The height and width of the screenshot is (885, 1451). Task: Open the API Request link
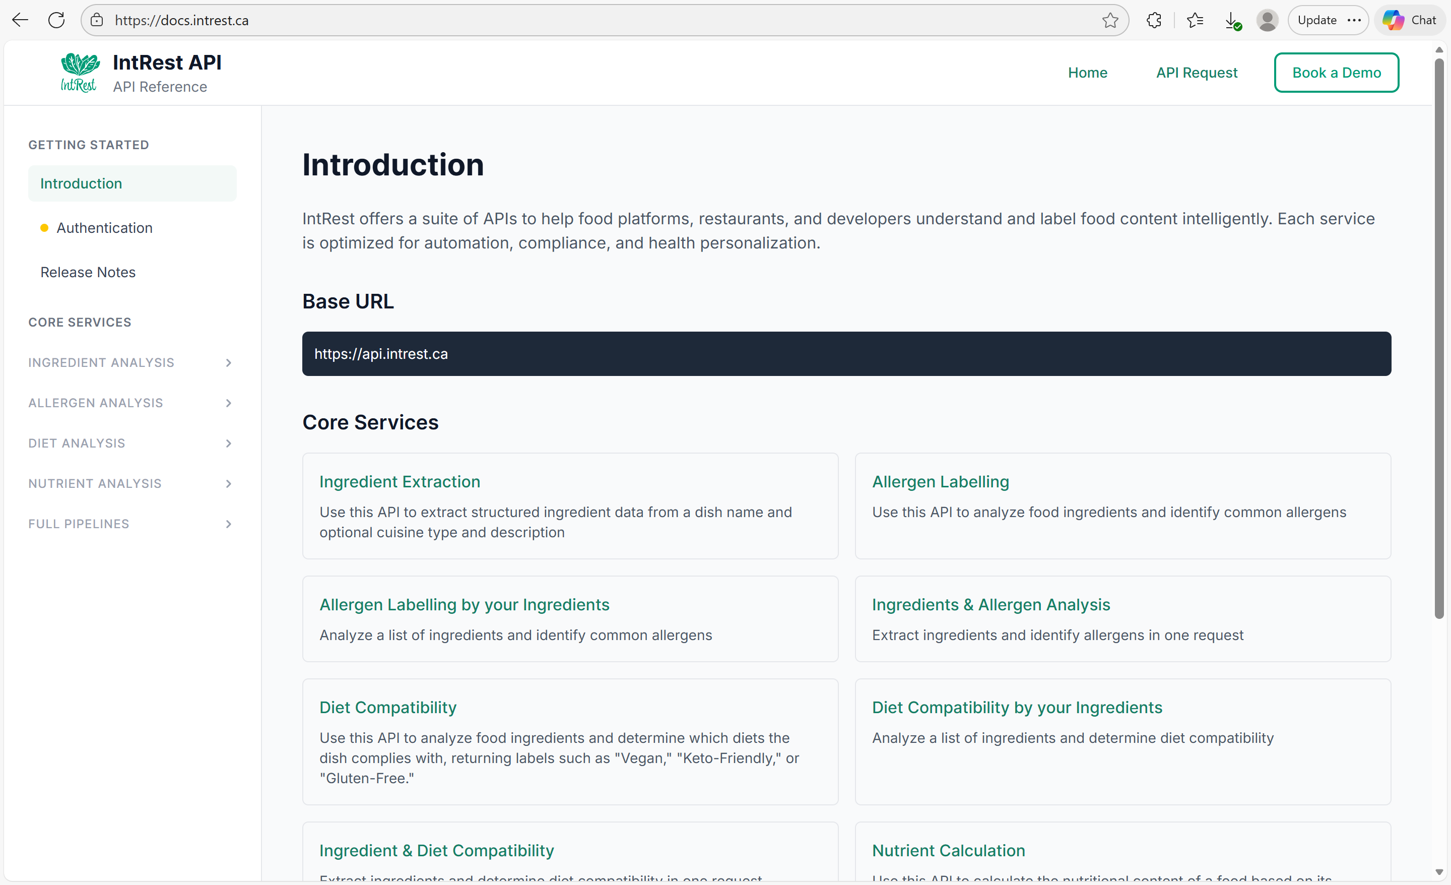[x=1196, y=73]
